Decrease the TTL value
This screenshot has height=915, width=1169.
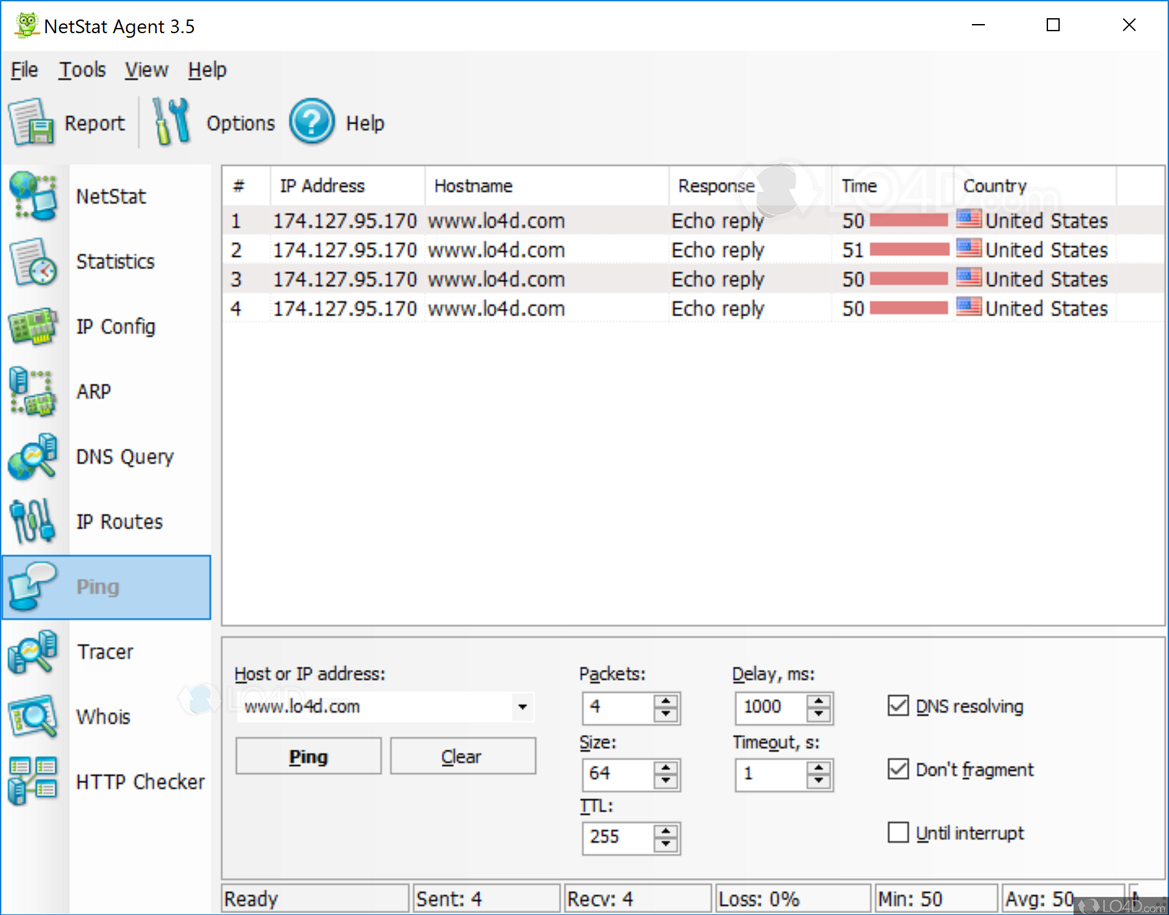point(665,843)
